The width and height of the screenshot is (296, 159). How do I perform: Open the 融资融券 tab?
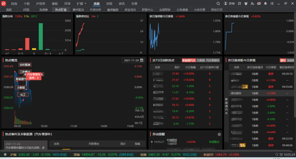point(113,10)
